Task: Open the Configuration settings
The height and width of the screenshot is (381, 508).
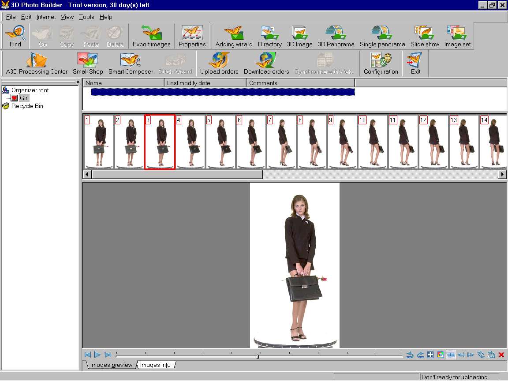Action: pos(381,63)
